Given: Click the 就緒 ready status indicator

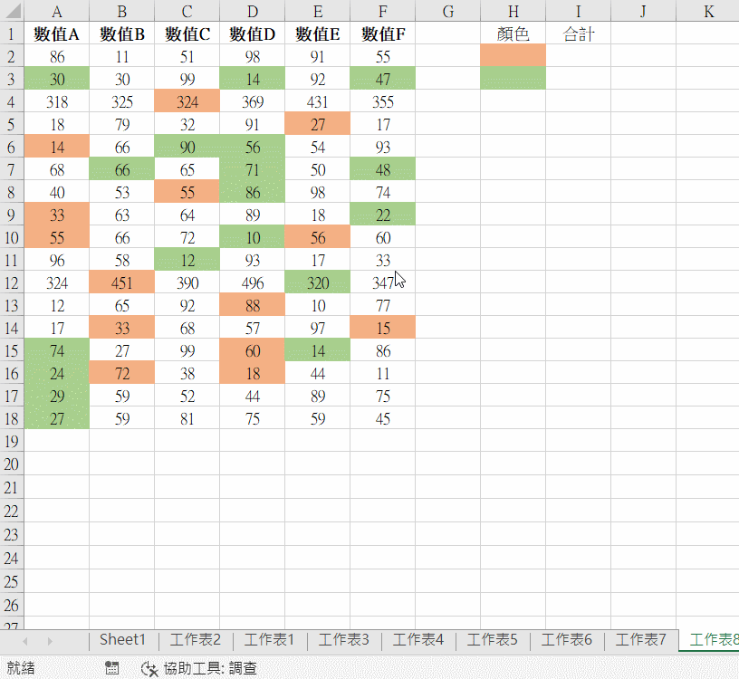Looking at the screenshot, I should click(x=20, y=668).
